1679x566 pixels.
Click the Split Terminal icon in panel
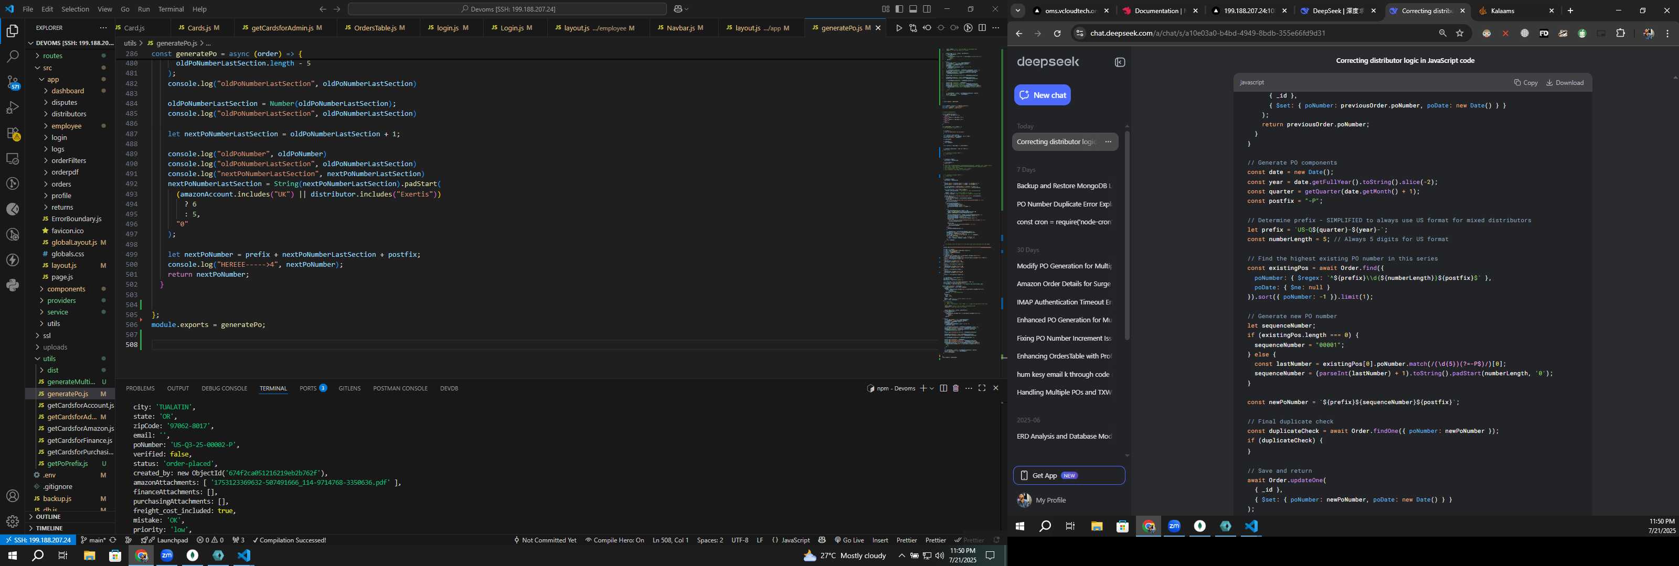(943, 388)
